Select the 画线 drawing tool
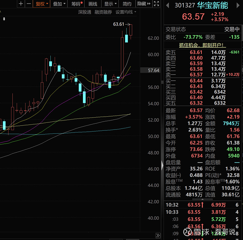 click(x=93, y=4)
